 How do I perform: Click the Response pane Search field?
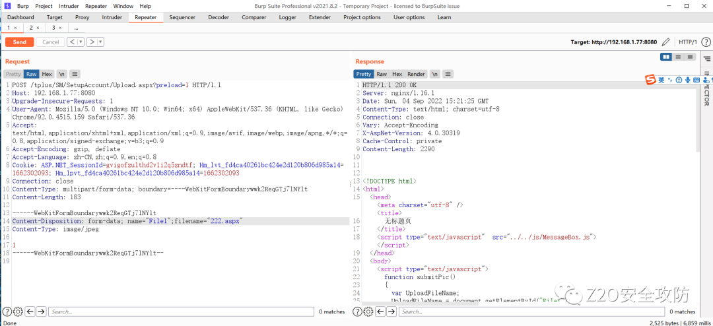(531, 311)
